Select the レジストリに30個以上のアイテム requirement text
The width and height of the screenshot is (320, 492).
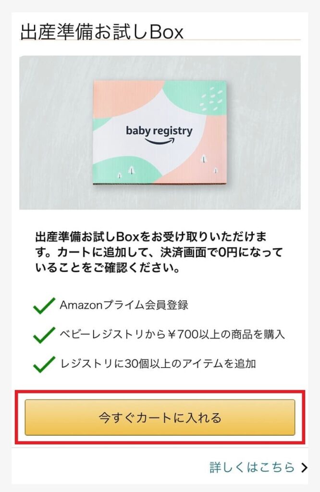(158, 364)
